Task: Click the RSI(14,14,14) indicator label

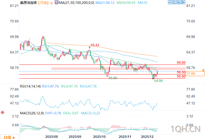Action: [x=30, y=86]
